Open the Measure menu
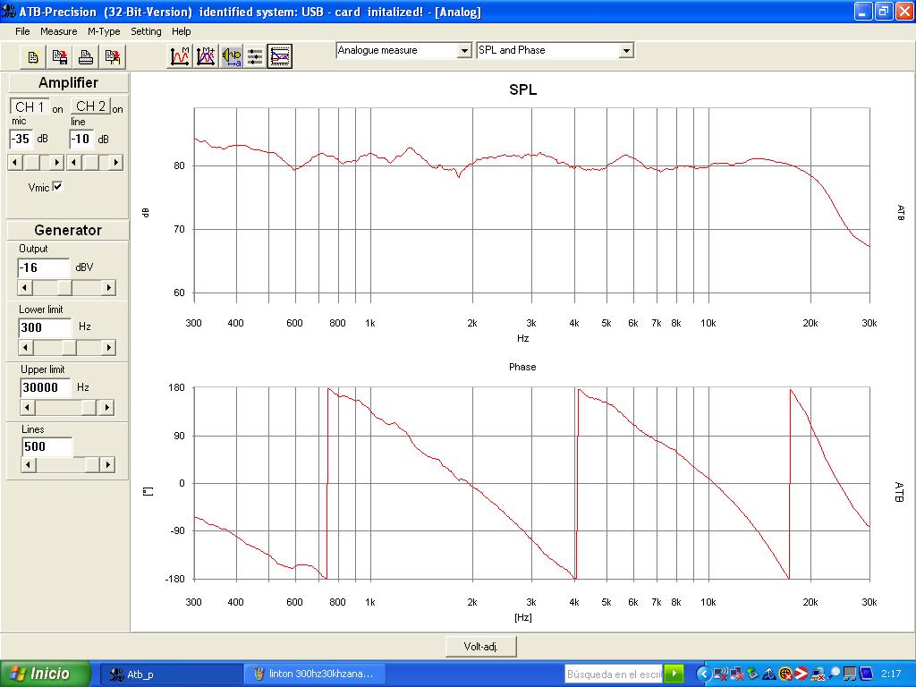Image resolution: width=916 pixels, height=687 pixels. [58, 31]
